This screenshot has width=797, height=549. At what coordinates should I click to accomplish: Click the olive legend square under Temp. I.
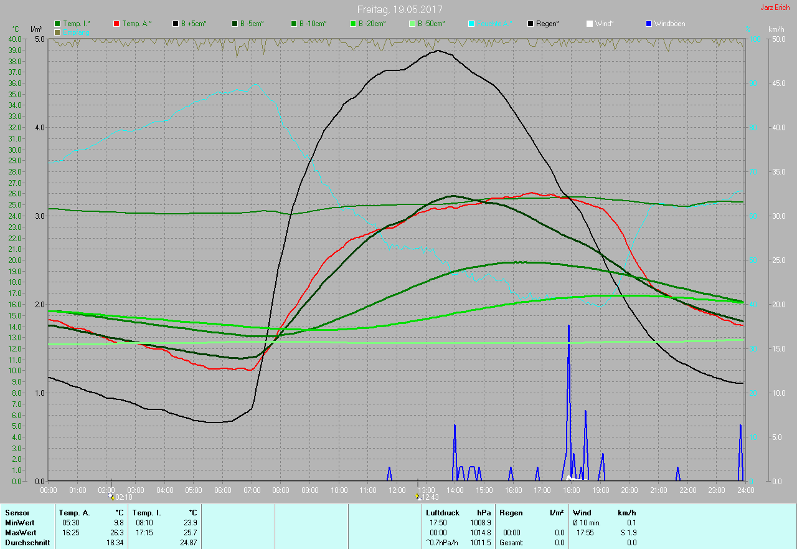pyautogui.click(x=58, y=32)
